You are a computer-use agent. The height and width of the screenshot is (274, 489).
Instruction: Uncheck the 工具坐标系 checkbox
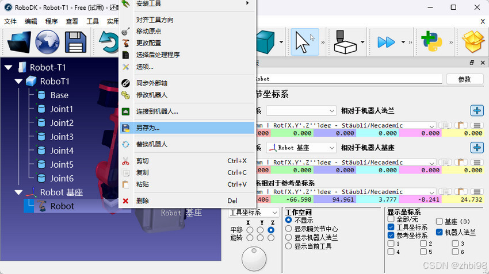coord(391,227)
